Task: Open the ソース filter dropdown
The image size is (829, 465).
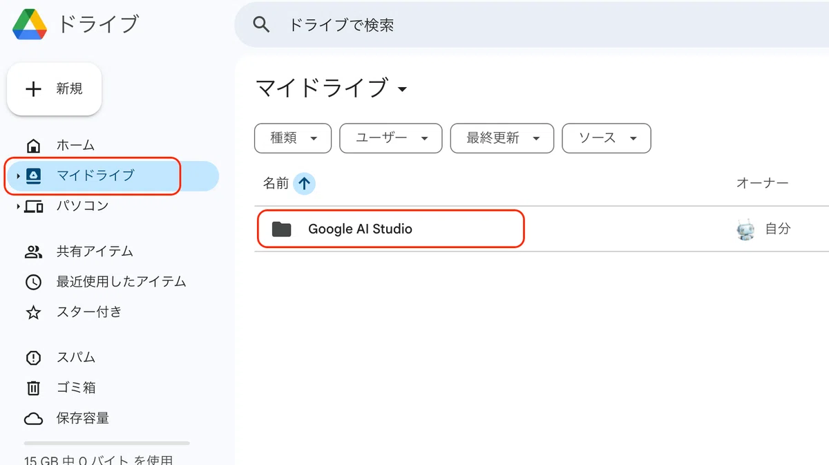Action: pyautogui.click(x=607, y=138)
